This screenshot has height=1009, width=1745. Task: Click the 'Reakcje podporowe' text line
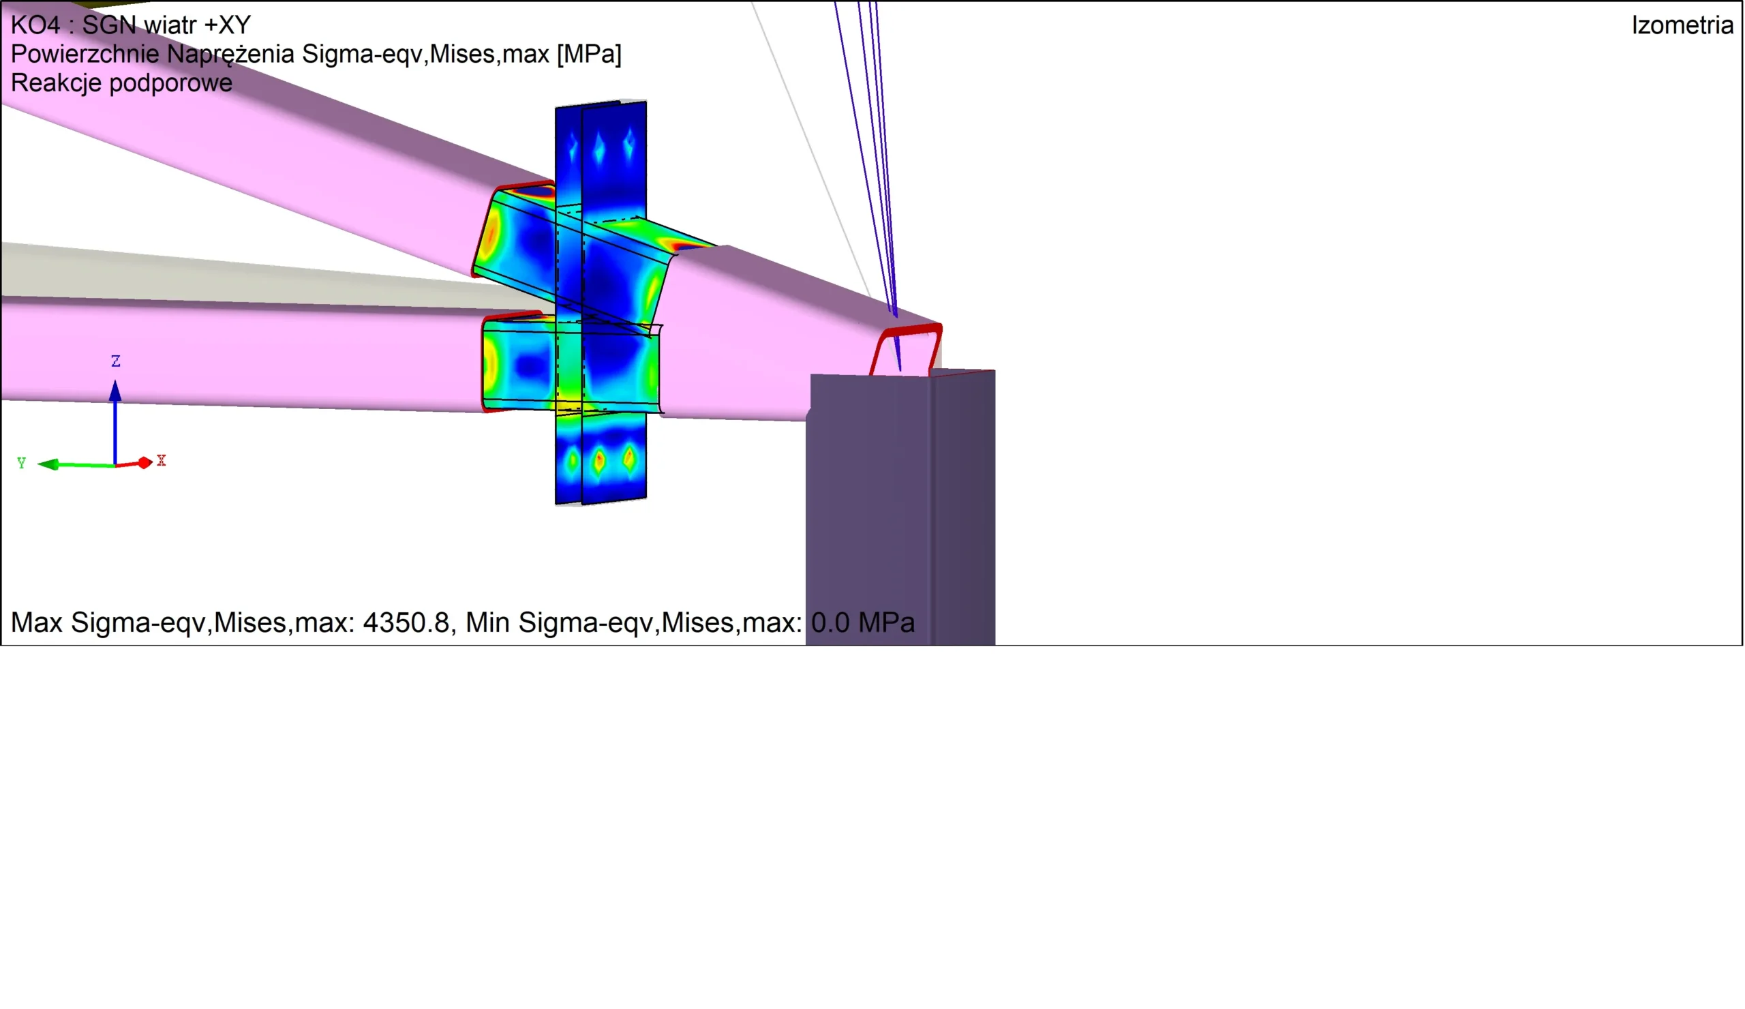pos(122,83)
